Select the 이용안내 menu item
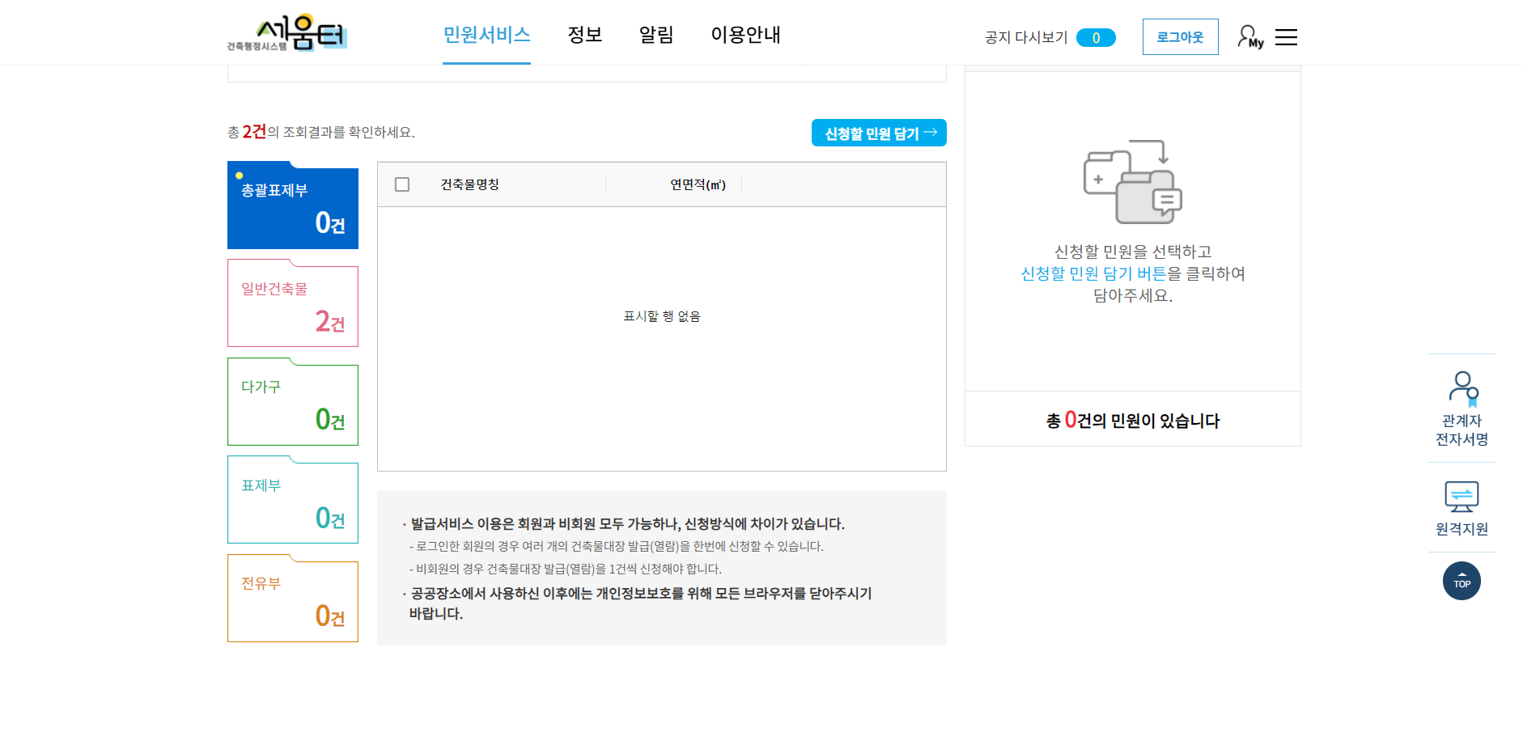 tap(745, 35)
